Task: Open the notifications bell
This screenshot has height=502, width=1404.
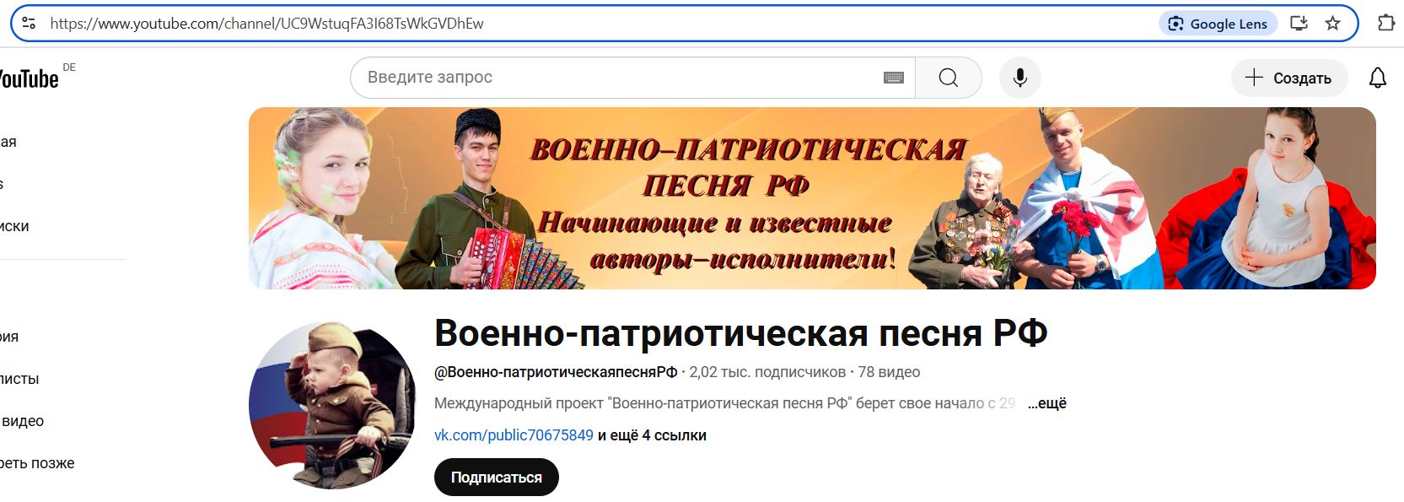Action: (x=1378, y=78)
